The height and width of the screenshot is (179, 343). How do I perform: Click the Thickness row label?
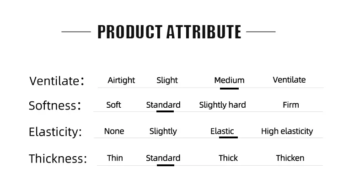58,158
